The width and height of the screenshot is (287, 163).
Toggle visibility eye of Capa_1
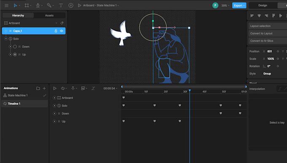tap(62, 31)
